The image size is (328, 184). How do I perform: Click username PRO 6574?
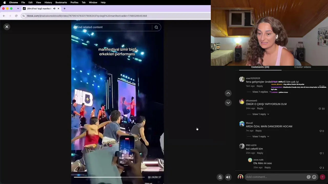(x=251, y=145)
